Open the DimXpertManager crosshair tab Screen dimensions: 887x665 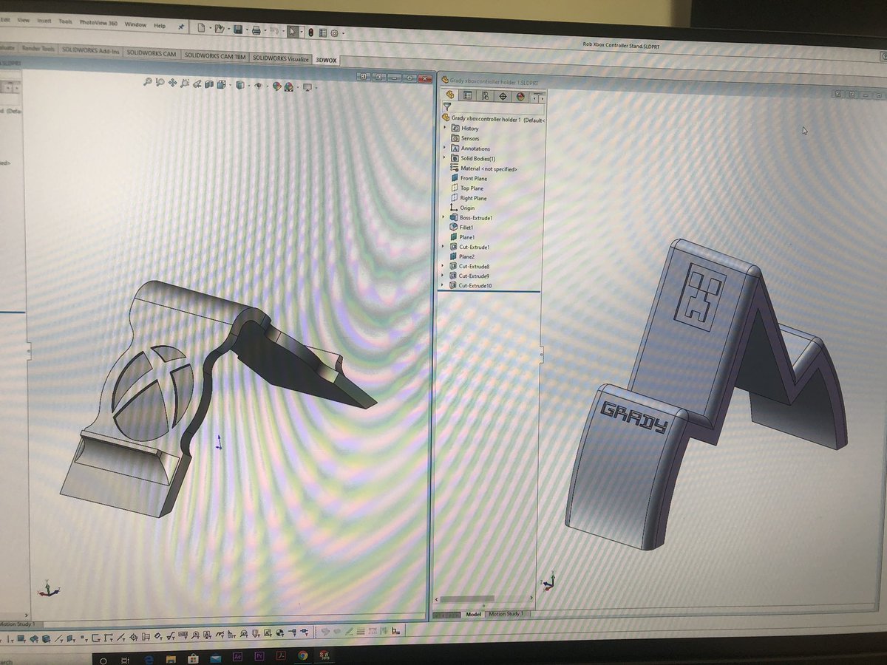[x=503, y=96]
